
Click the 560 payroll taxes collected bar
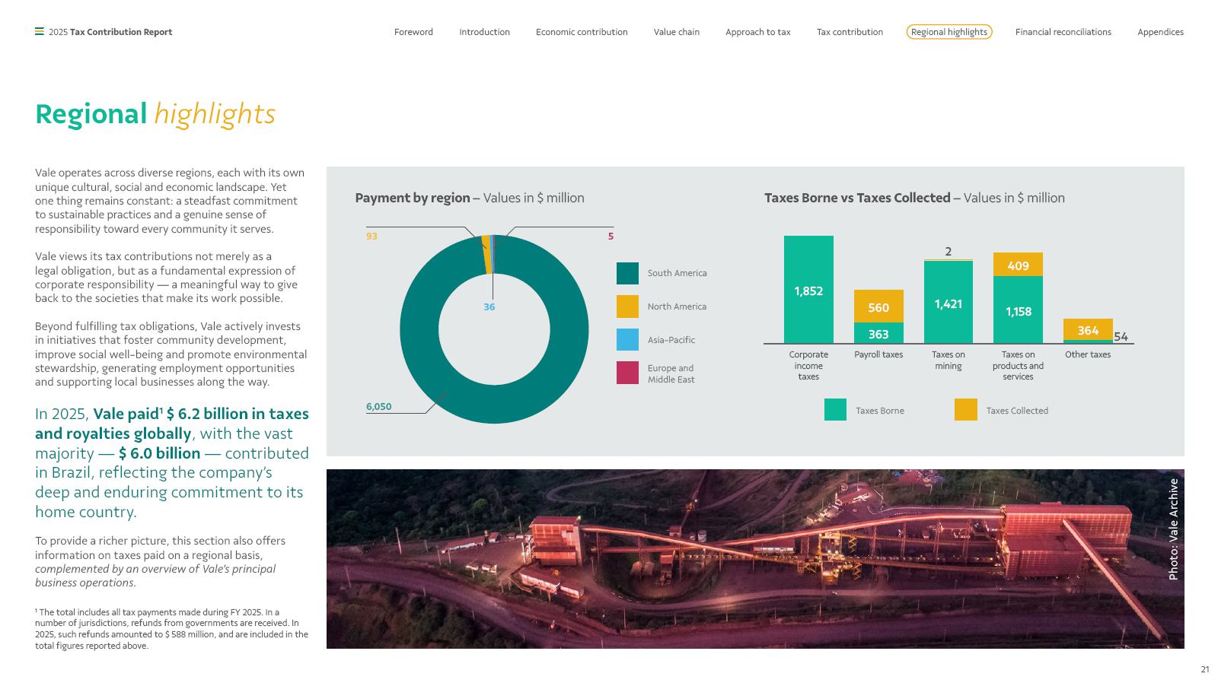[x=878, y=306]
